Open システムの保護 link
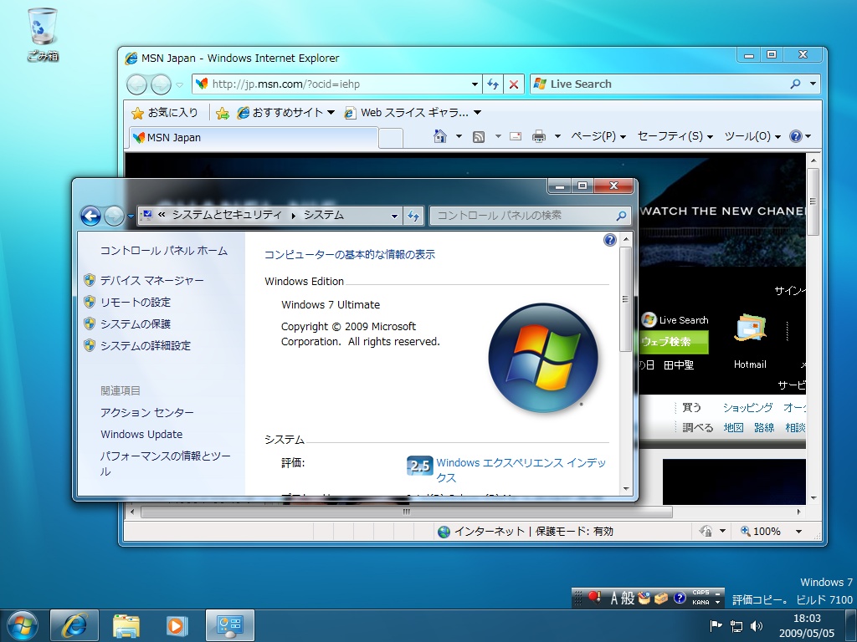 pos(135,324)
